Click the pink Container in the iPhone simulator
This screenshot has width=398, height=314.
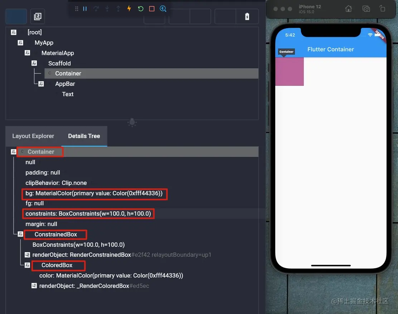pos(289,72)
